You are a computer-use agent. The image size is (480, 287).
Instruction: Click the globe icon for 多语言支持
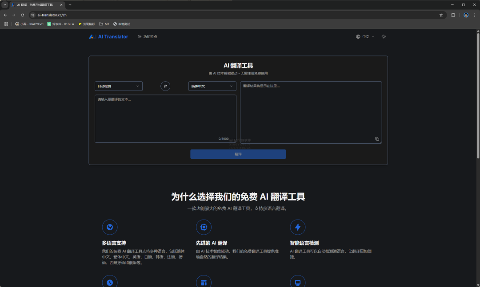(x=110, y=227)
